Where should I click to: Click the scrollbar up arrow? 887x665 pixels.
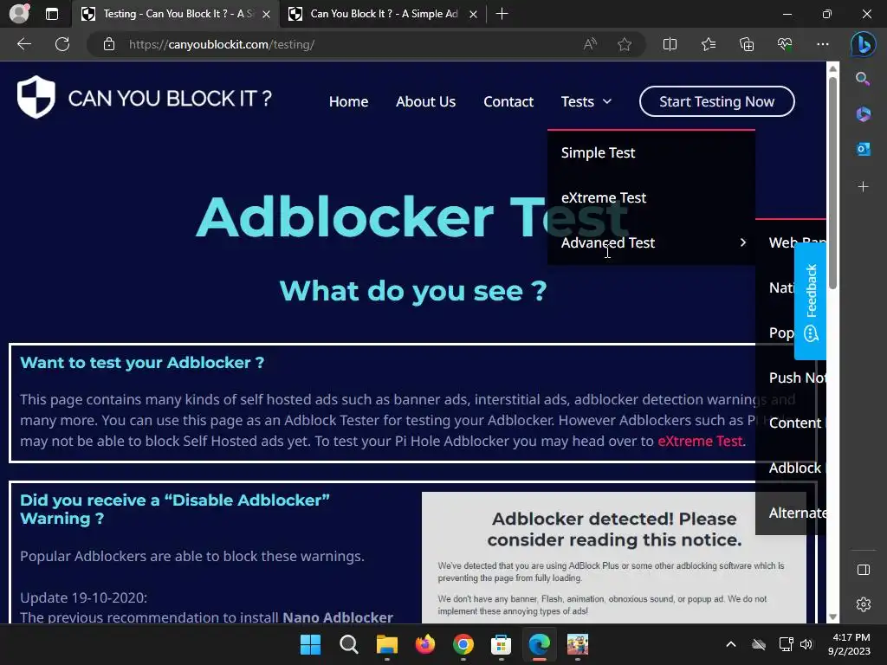click(832, 68)
